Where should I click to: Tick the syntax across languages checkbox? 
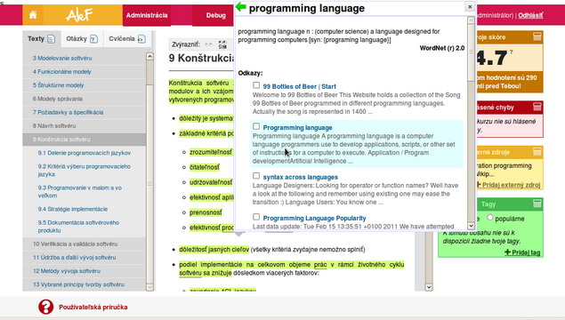click(256, 176)
